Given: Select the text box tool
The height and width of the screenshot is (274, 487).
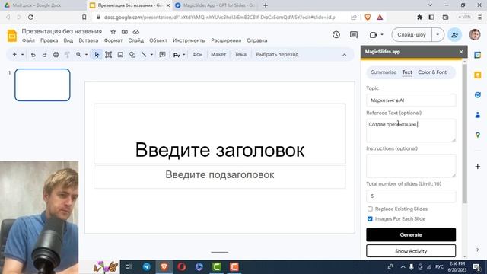Looking at the screenshot, I should pos(108,55).
